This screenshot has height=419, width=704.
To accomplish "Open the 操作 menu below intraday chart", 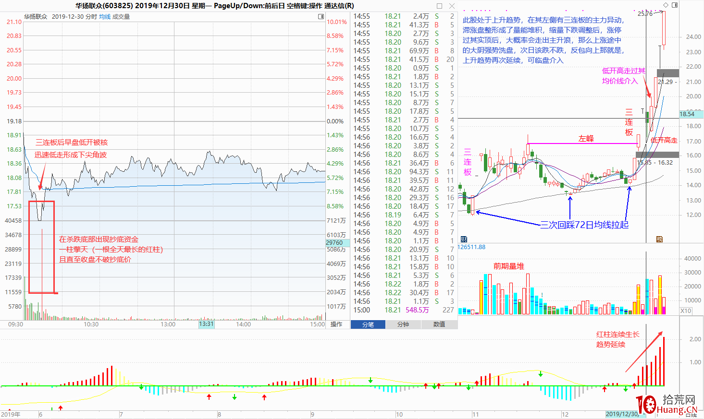I will (336, 324).
